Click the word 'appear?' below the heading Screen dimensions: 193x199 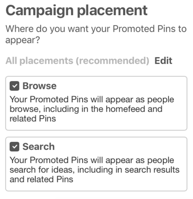(x=23, y=40)
